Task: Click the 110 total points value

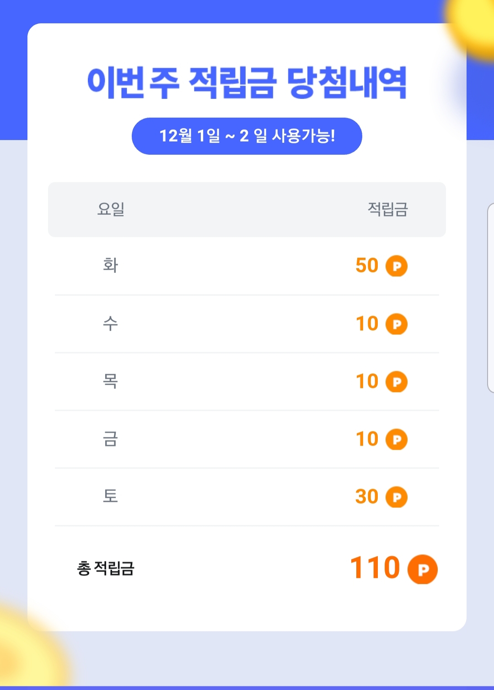Action: (x=375, y=568)
